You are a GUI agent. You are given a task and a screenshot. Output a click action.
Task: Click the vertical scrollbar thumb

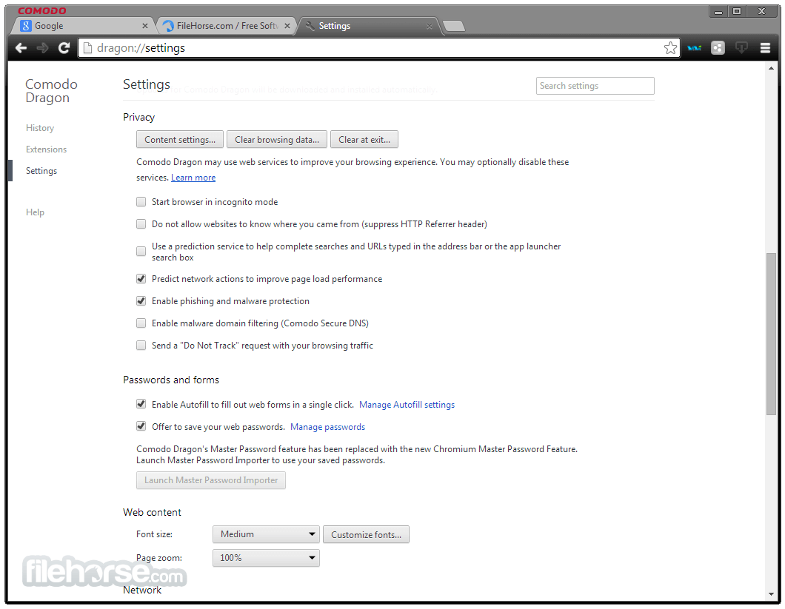771,334
